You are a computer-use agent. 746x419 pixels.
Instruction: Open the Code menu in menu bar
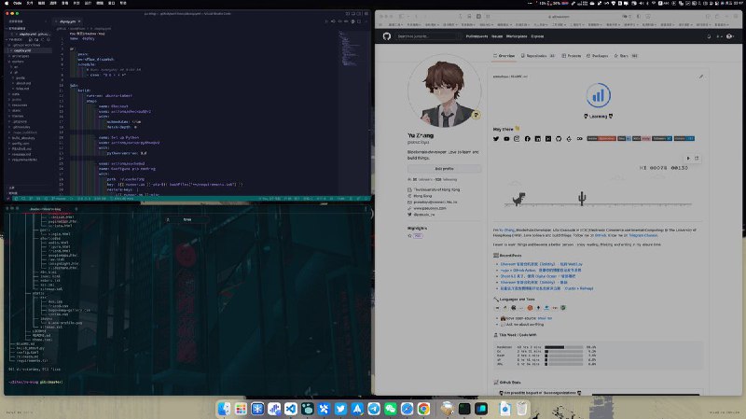pyautogui.click(x=16, y=4)
